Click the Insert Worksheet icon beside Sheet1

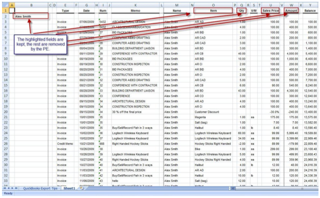click(x=82, y=188)
